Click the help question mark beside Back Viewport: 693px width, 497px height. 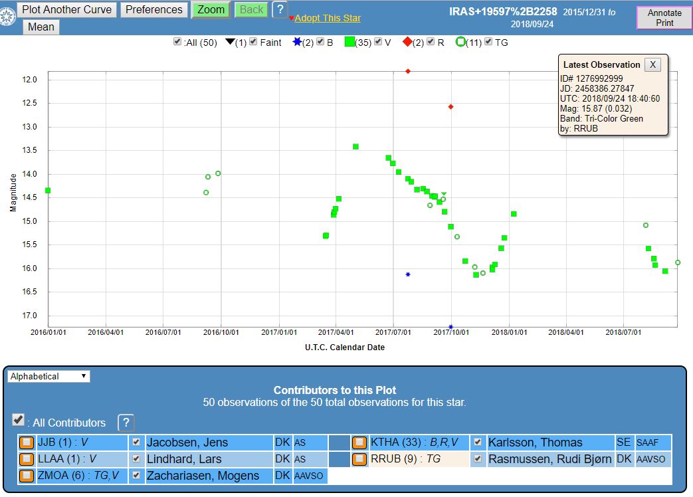[x=280, y=9]
